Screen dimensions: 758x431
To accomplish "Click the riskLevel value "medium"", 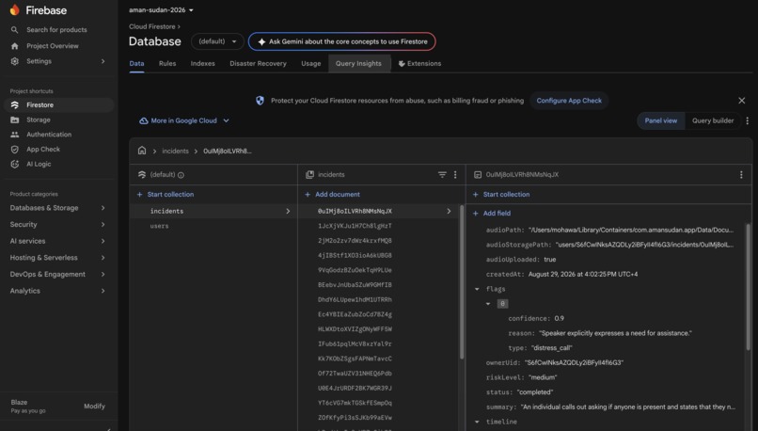I will [x=543, y=377].
